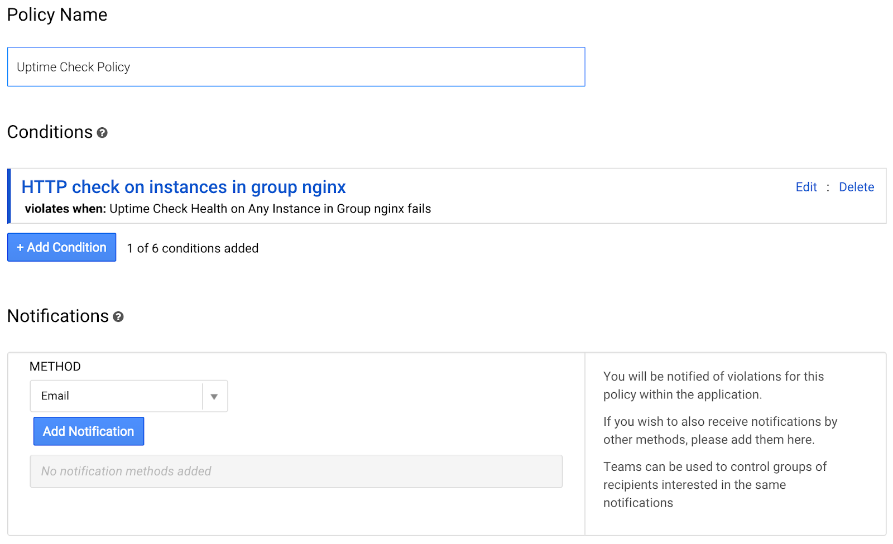
Task: Delete the HTTP check nginx condition
Action: pos(856,187)
